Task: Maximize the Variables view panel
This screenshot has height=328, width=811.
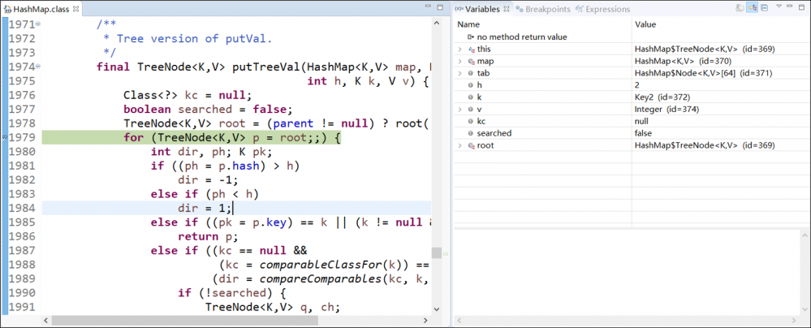Action: pos(802,7)
